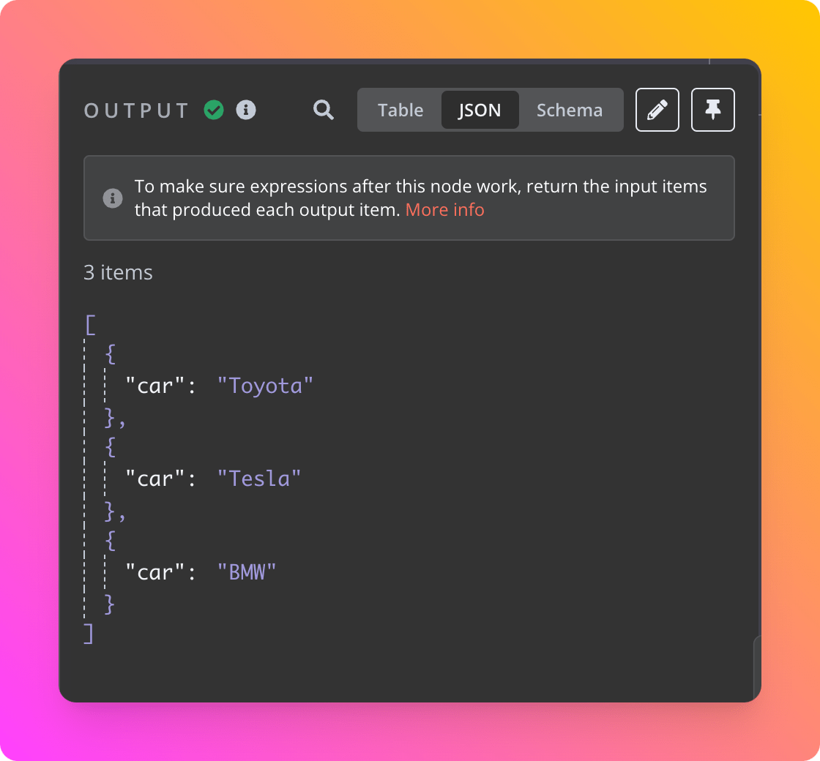
Task: Click the green success checkmark icon
Action: tap(214, 110)
